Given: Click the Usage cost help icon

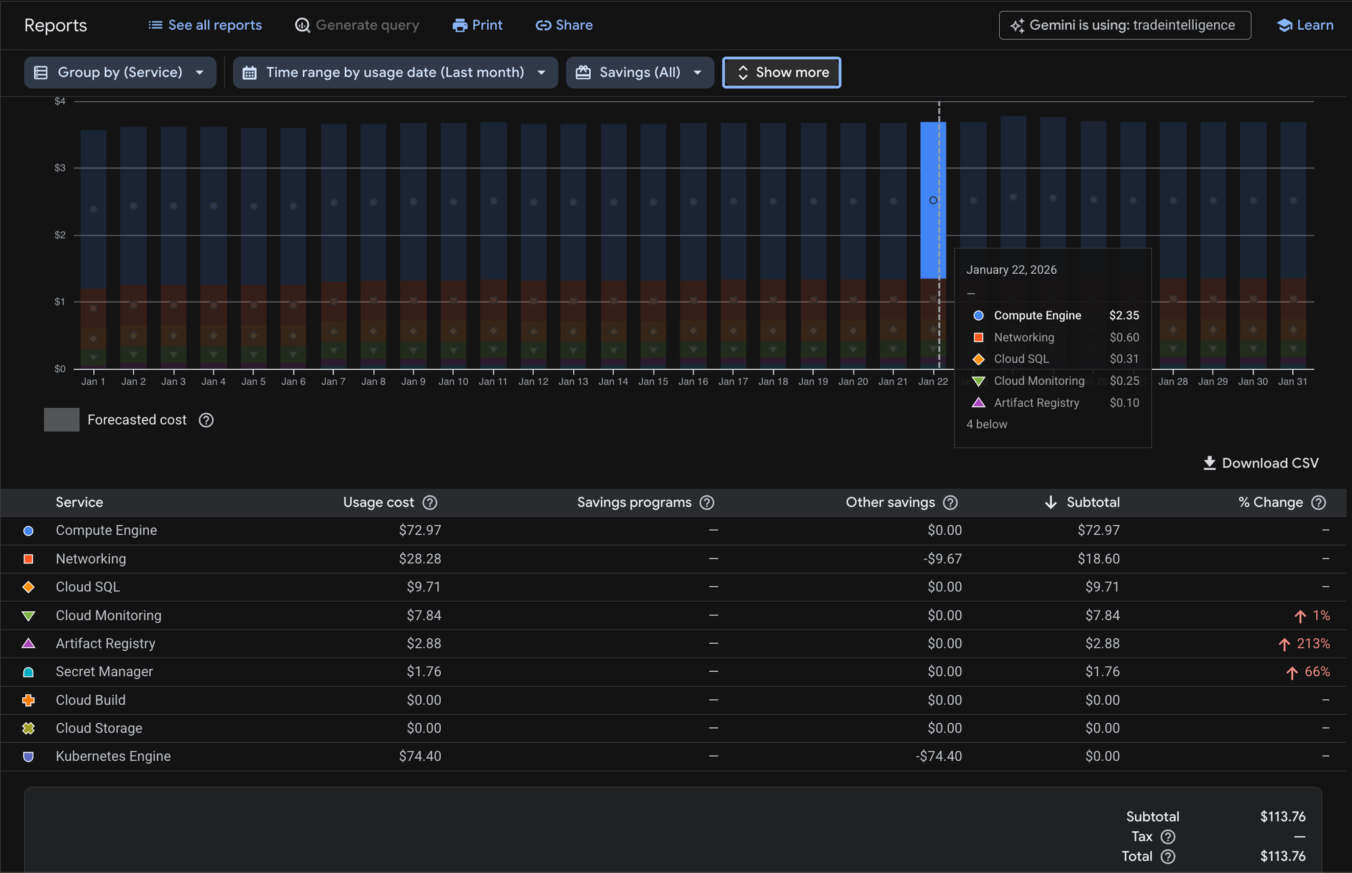Looking at the screenshot, I should tap(430, 502).
